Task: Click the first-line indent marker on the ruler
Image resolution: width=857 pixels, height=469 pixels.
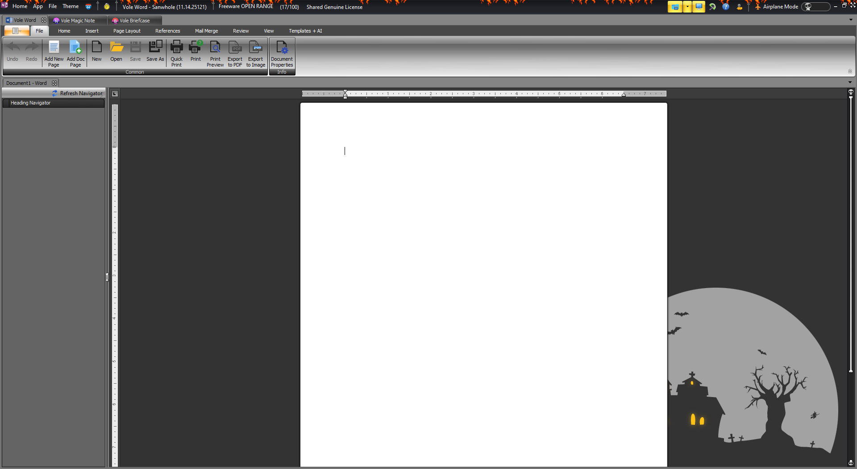Action: pos(345,92)
